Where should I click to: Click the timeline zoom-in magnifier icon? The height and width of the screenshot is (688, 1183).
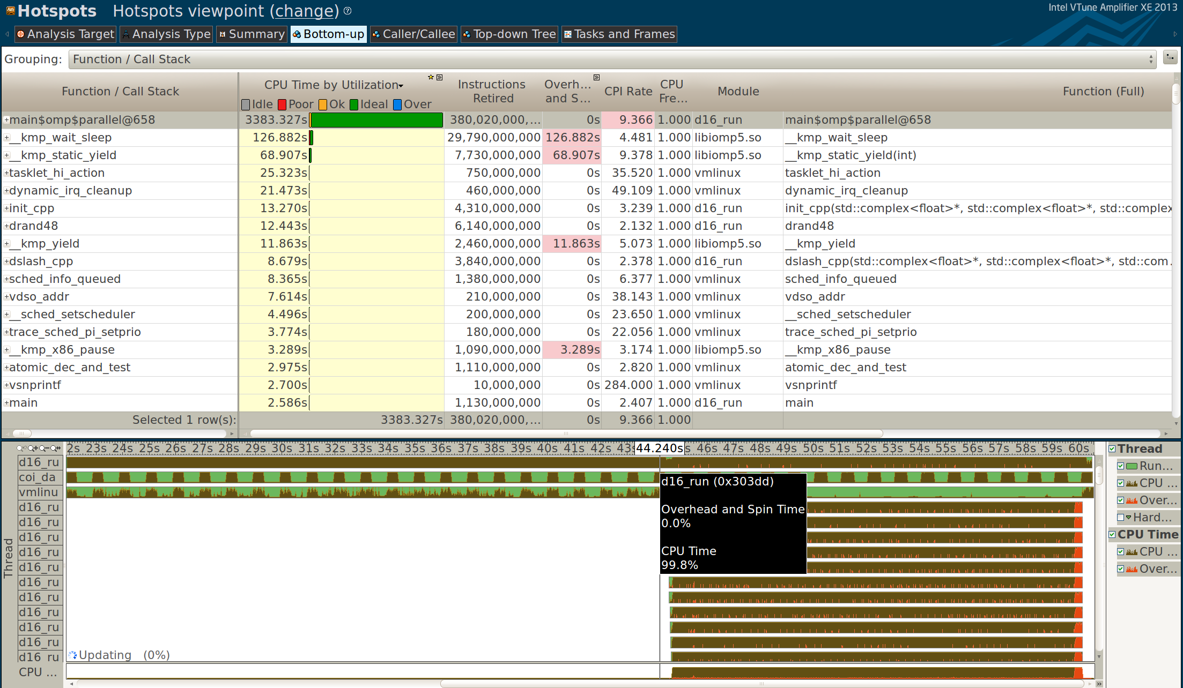tap(32, 448)
